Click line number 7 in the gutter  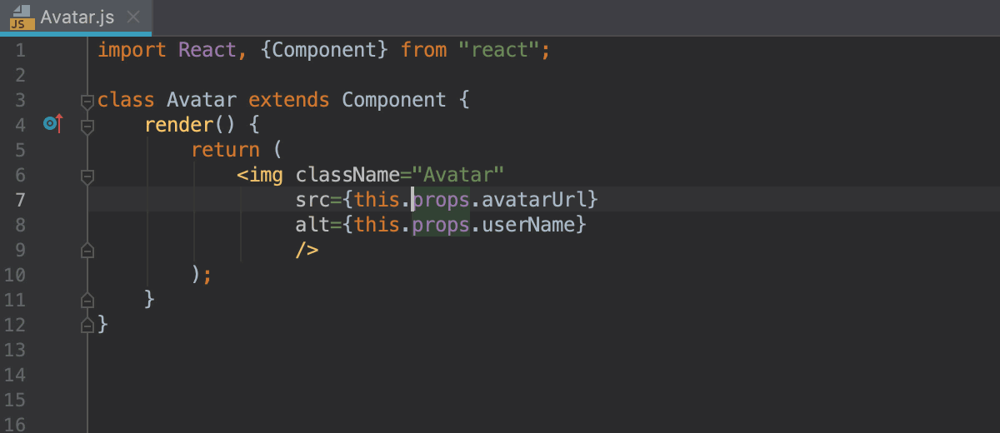click(20, 200)
